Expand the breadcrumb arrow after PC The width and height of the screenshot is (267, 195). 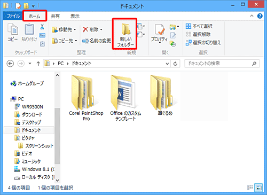(68, 64)
